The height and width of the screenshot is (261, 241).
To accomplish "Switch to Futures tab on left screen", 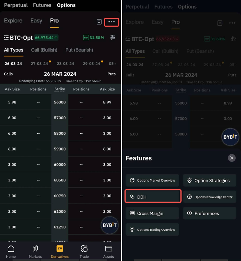I will click(42, 5).
